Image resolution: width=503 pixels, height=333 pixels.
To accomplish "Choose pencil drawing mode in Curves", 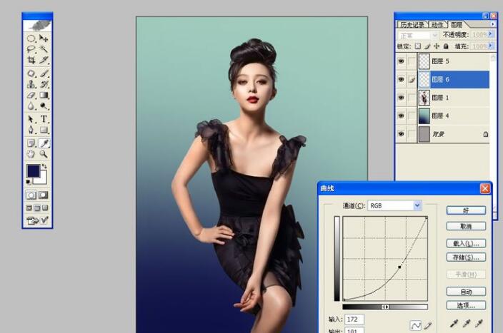I will click(427, 326).
